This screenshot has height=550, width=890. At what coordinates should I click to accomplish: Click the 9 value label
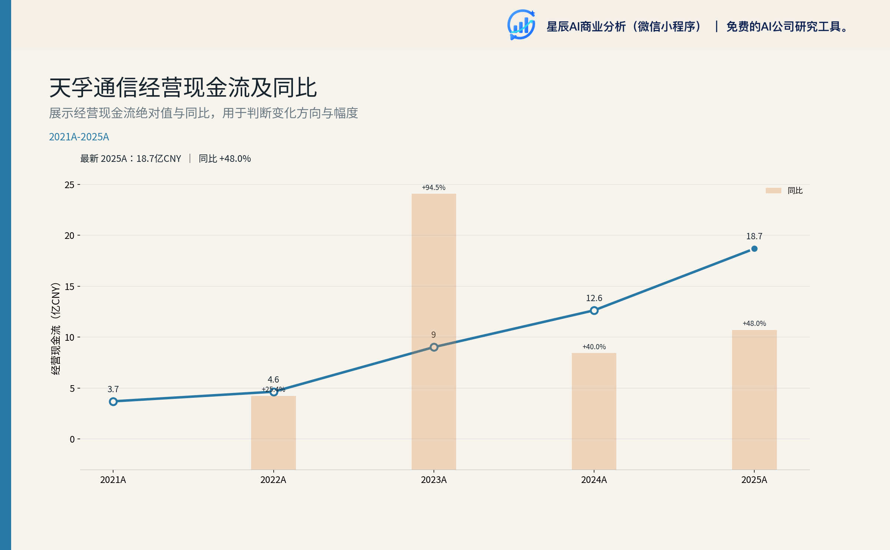coord(434,335)
